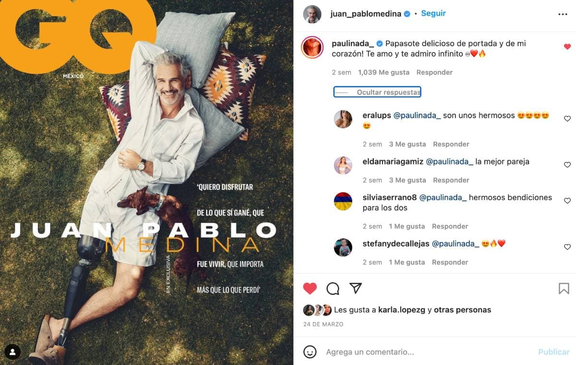
Task: Open the speech bubble comment icon
Action: click(x=333, y=288)
